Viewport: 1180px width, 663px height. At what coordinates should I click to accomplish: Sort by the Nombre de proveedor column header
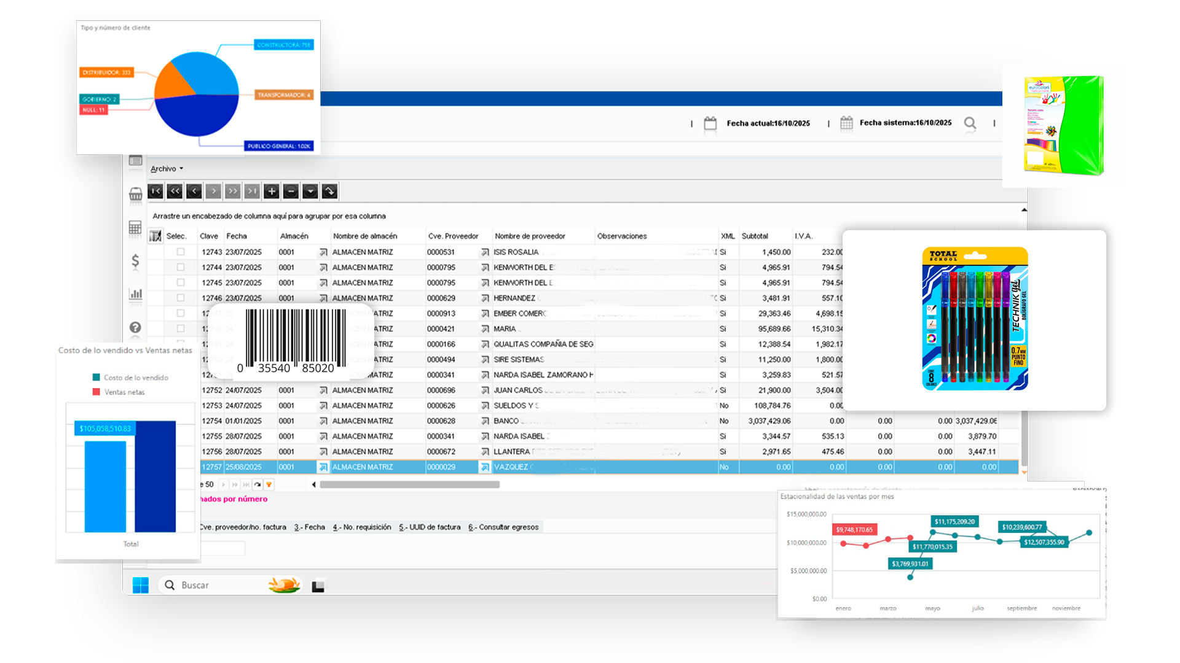(x=543, y=236)
